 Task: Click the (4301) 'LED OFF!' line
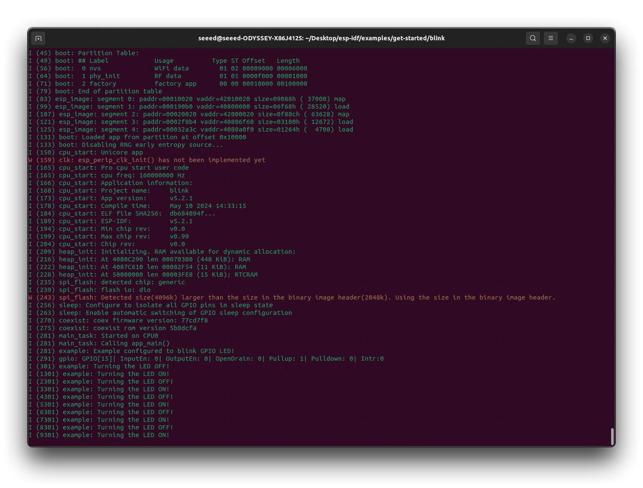click(x=101, y=397)
